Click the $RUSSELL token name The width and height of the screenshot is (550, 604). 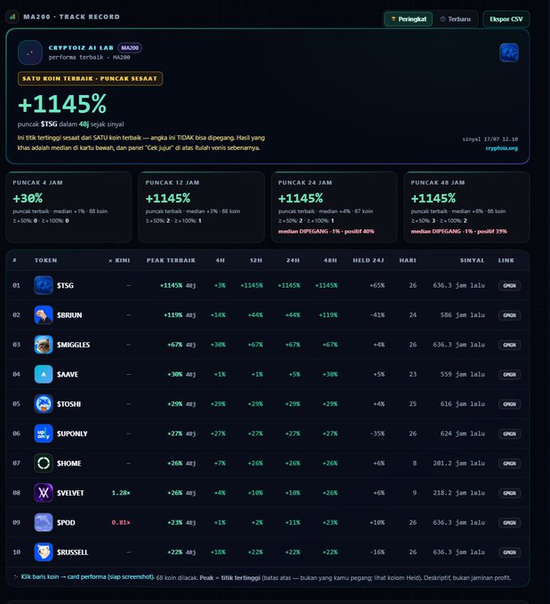[73, 552]
